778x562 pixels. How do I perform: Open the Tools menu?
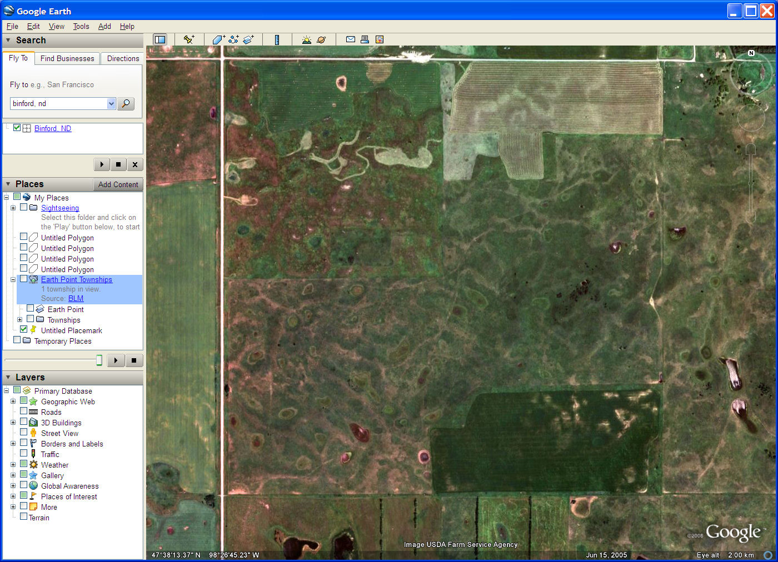pyautogui.click(x=81, y=26)
